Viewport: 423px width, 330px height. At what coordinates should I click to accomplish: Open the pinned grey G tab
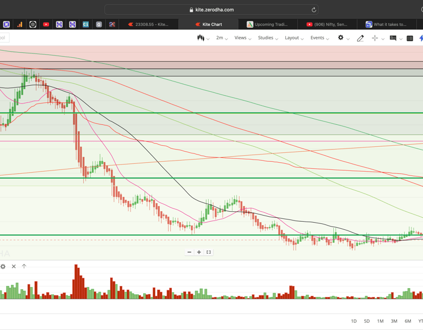click(x=99, y=25)
